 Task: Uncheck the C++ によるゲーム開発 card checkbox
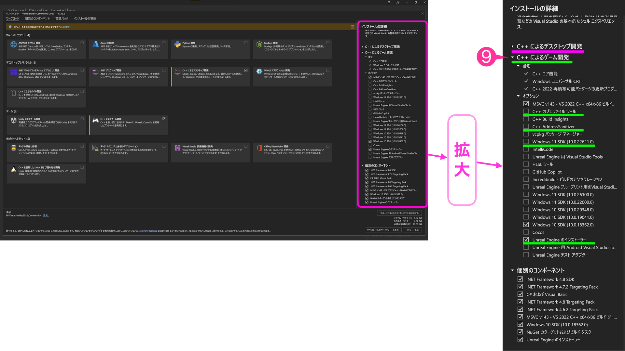[164, 119]
